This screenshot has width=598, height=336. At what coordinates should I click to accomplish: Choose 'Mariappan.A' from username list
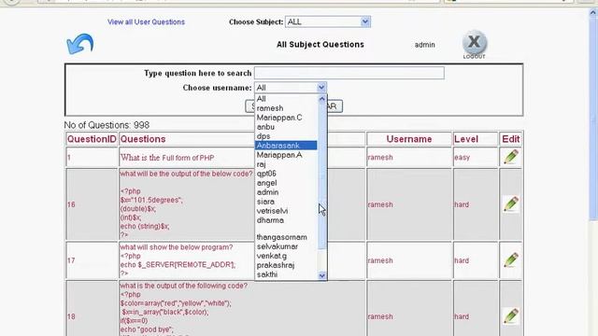286,155
